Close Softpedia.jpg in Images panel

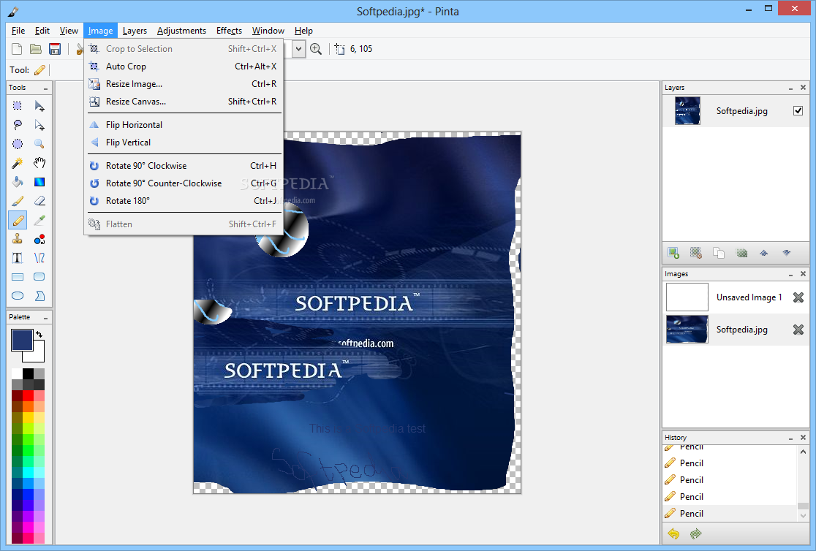click(798, 330)
